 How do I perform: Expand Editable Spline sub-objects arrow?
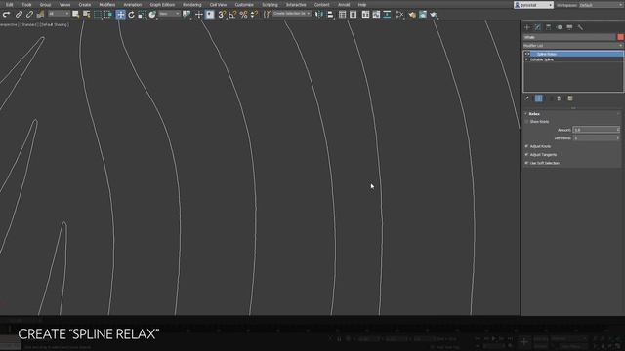pos(526,59)
